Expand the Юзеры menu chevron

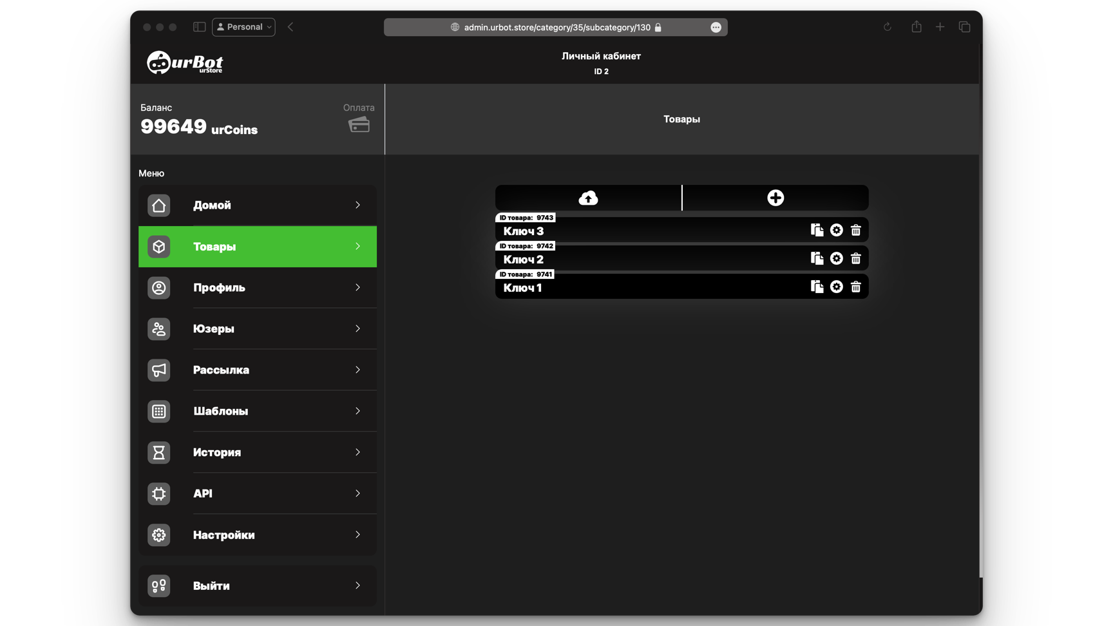(357, 328)
